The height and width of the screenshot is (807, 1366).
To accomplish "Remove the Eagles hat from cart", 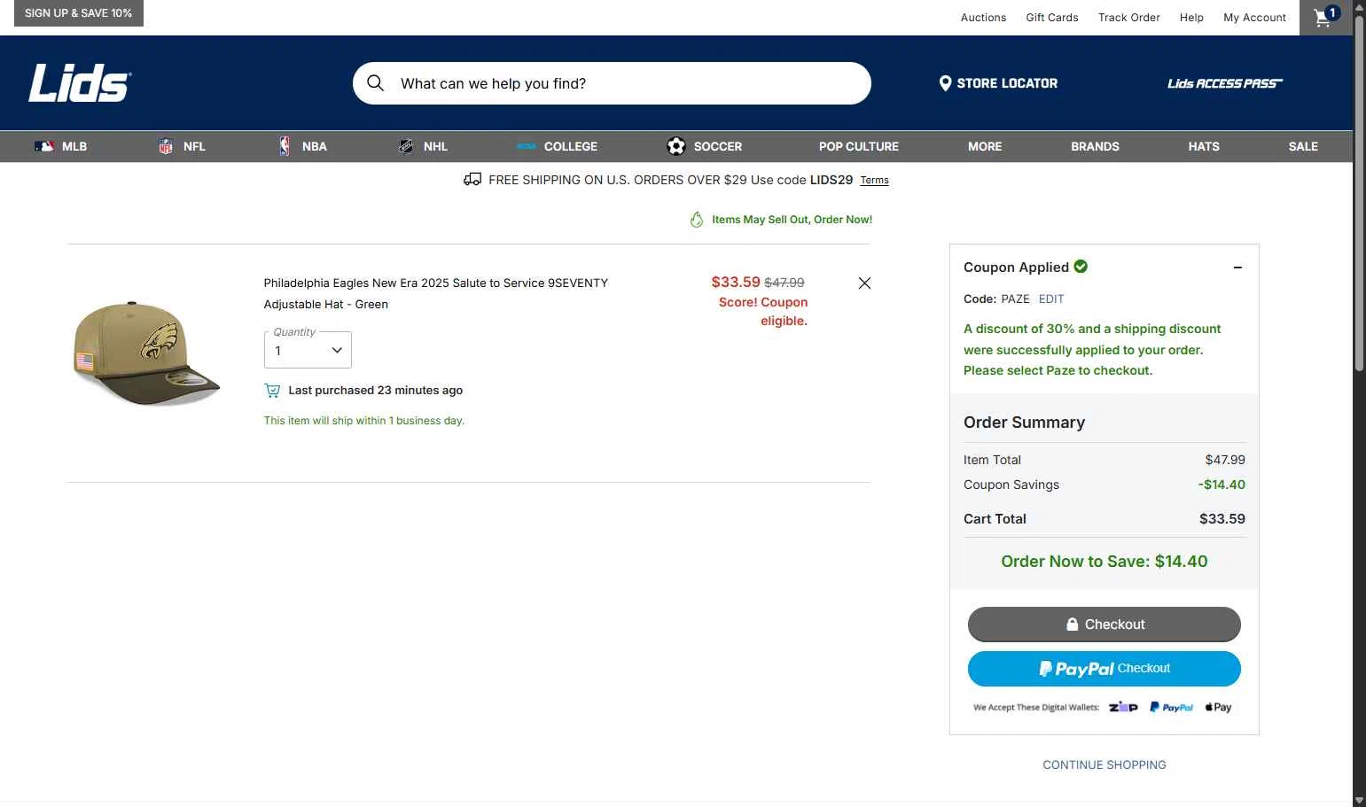I will 864,283.
